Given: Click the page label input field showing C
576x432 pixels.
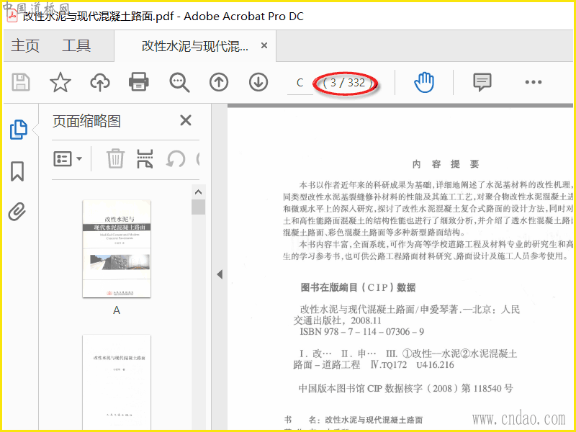Looking at the screenshot, I should click(300, 83).
